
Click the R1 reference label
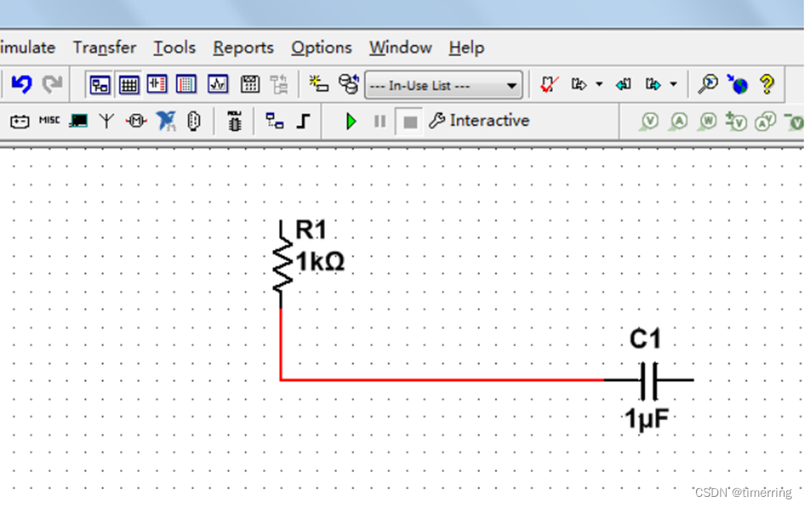pos(311,230)
